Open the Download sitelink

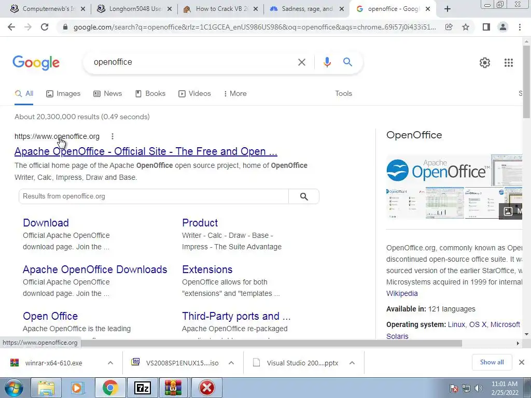point(46,223)
